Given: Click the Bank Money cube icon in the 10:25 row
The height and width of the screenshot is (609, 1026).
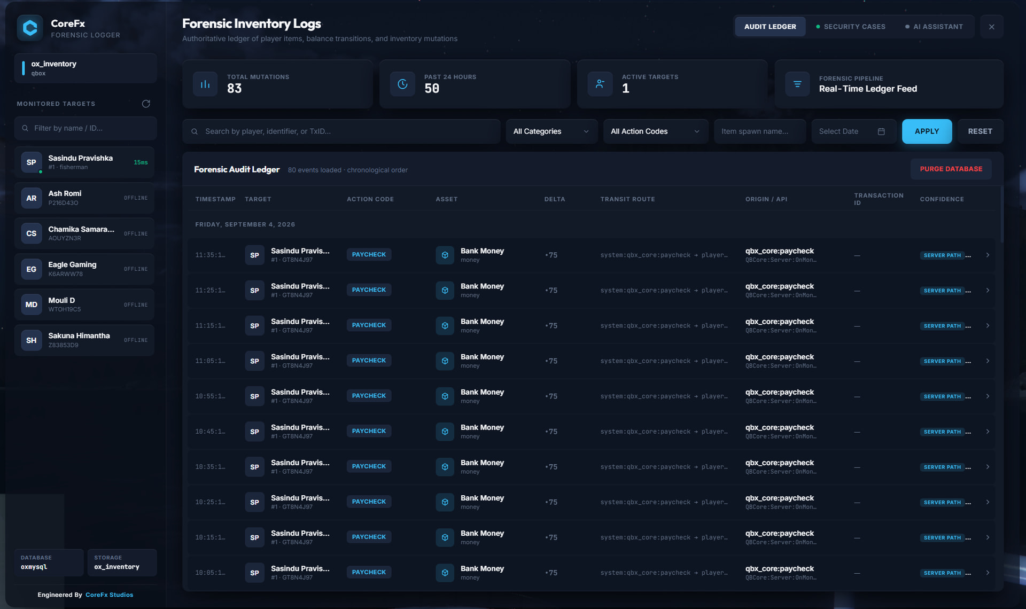Looking at the screenshot, I should [445, 502].
